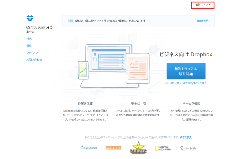
Task: Click the 安全に共有 heading
Action: [138, 104]
